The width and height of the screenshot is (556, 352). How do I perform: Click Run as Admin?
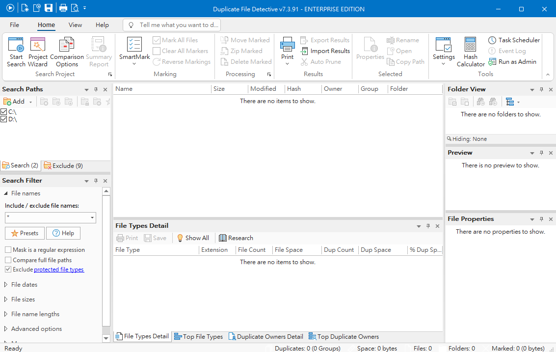512,62
